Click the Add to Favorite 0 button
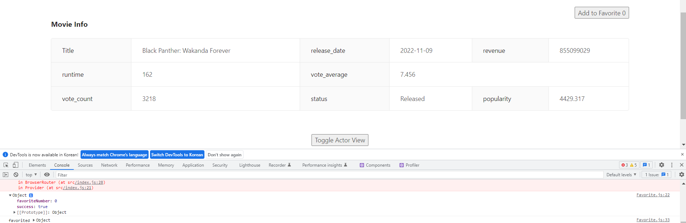The image size is (686, 223). click(x=602, y=13)
